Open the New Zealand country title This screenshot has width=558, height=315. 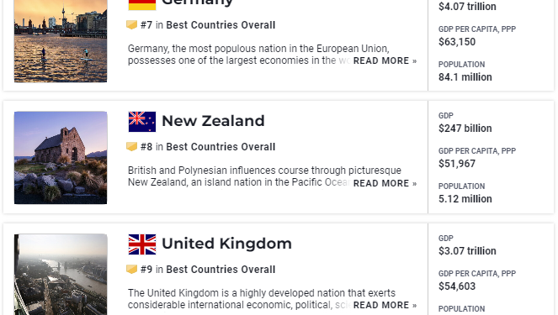point(213,121)
